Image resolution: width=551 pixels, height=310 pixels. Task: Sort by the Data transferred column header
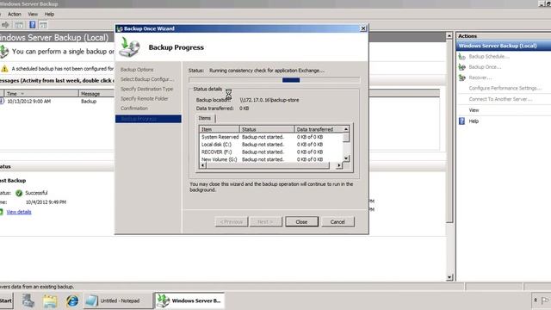(x=319, y=129)
